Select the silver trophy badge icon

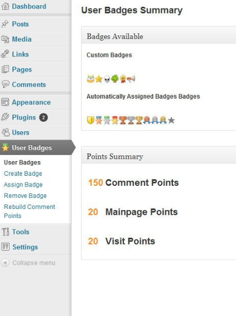point(131,121)
